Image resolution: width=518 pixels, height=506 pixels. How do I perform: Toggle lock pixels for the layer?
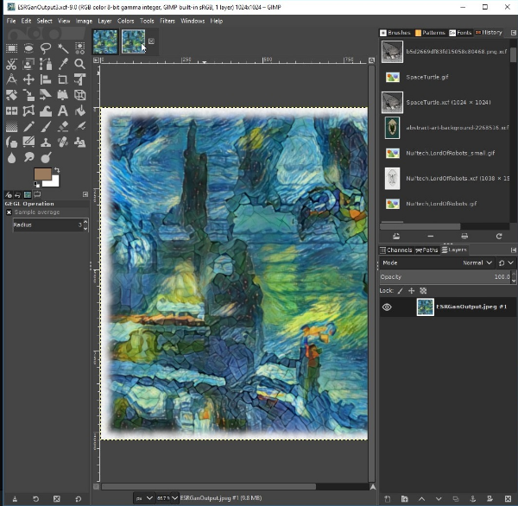point(401,291)
